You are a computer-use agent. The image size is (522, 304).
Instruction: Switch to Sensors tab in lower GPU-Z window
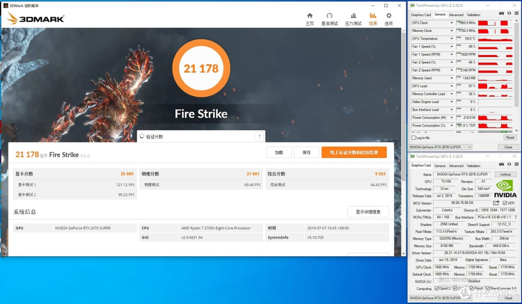(x=440, y=165)
